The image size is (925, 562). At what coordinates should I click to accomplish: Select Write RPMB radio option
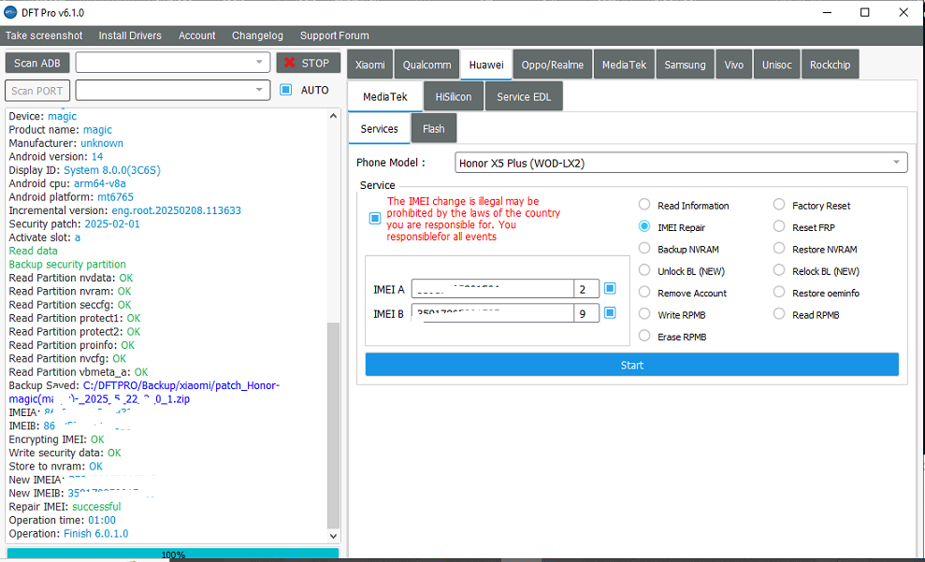644,313
